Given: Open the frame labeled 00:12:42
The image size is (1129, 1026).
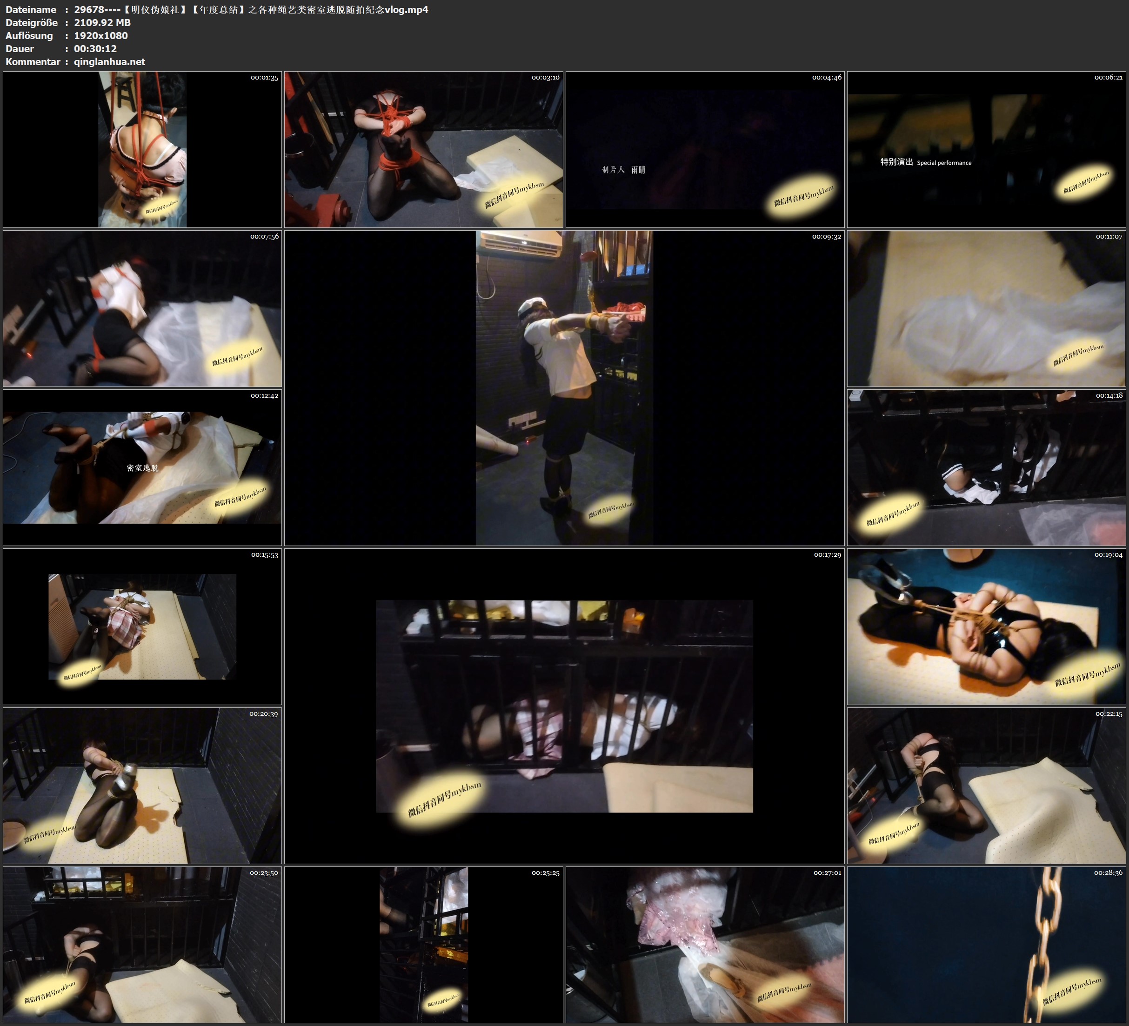Looking at the screenshot, I should click(142, 467).
